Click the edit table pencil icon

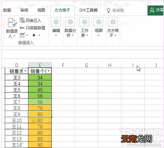click(x=22, y=35)
